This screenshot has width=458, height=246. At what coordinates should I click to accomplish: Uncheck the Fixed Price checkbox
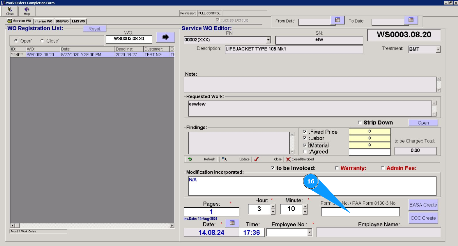pos(305,132)
